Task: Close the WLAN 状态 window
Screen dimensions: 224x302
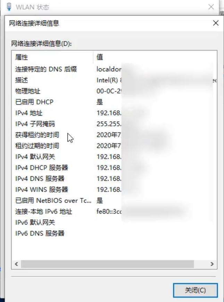Action: (211, 7)
